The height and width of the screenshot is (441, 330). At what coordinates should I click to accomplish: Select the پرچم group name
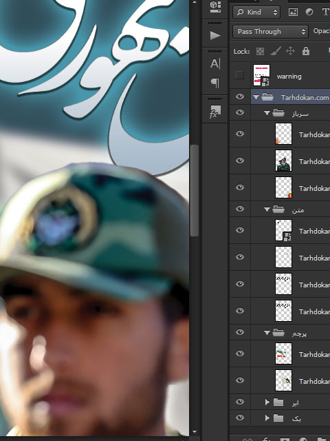pos(299,334)
